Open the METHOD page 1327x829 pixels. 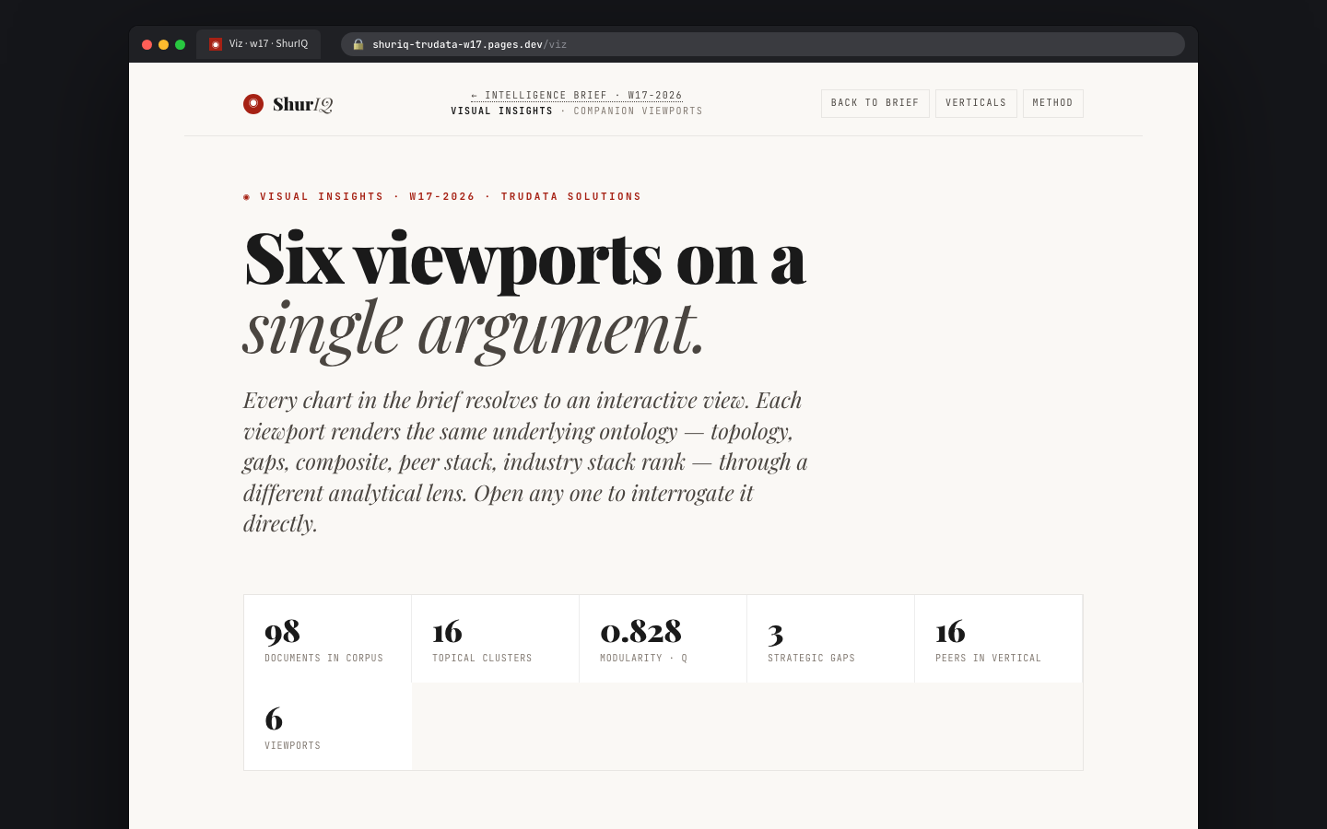[x=1052, y=103]
